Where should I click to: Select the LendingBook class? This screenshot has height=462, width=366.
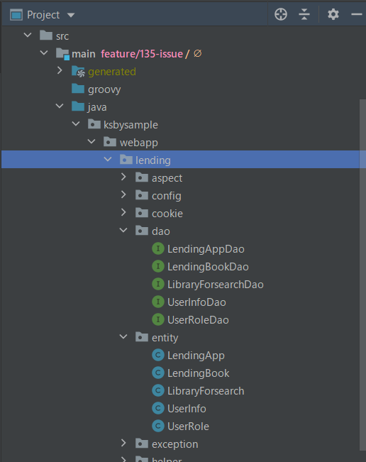[x=198, y=373]
